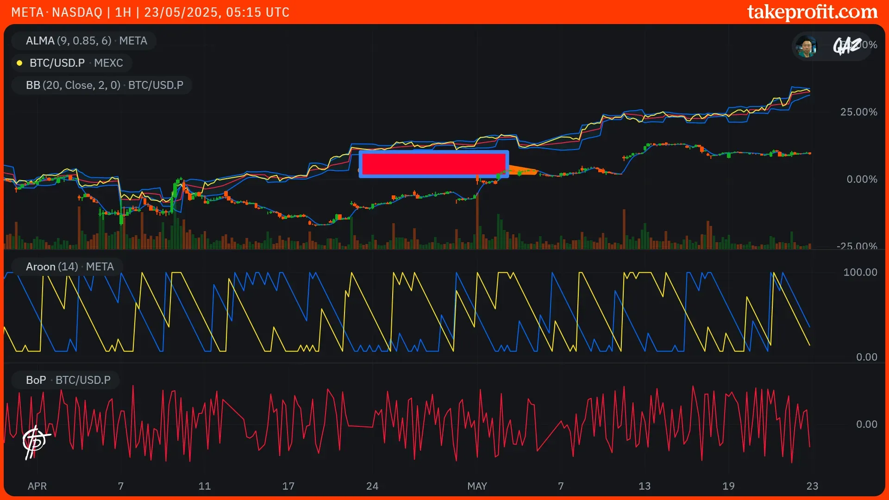Click the user profile avatar photo

coord(806,46)
